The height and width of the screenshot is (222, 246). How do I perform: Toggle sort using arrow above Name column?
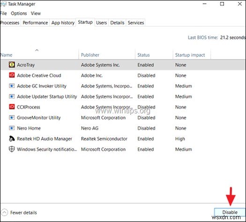(37, 50)
